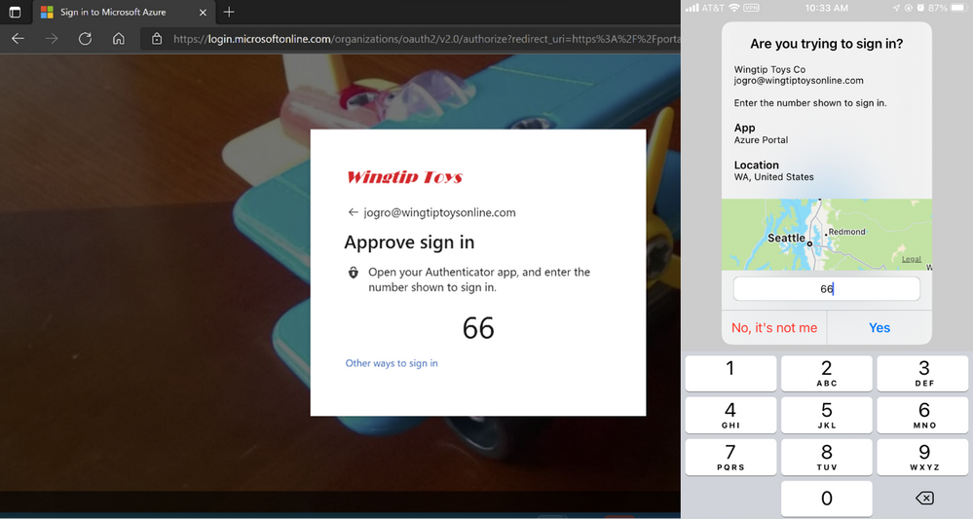The height and width of the screenshot is (519, 973).
Task: View site info lock icon in address bar
Action: (157, 38)
